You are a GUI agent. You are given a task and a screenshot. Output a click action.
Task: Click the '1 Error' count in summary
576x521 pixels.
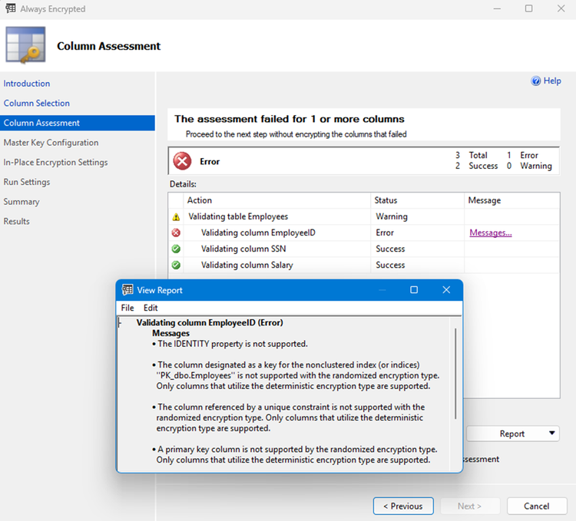click(522, 155)
